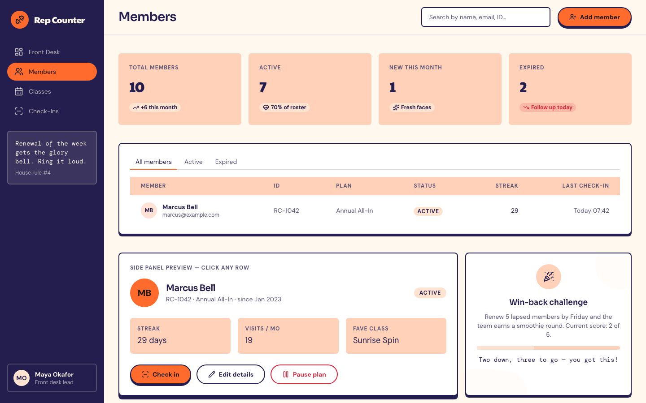Switch to the All members tab
The image size is (646, 403).
click(x=153, y=162)
